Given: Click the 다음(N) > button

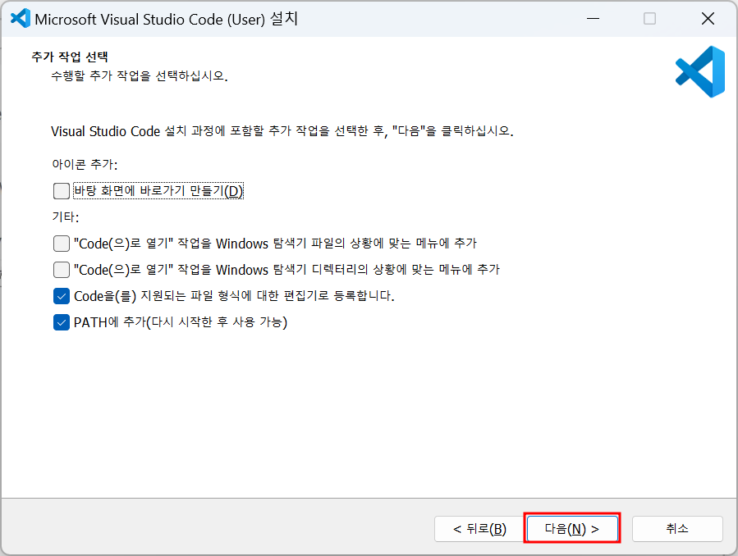Looking at the screenshot, I should [572, 529].
